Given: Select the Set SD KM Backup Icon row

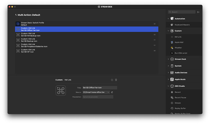Looking at the screenshot, I should point(86,35).
